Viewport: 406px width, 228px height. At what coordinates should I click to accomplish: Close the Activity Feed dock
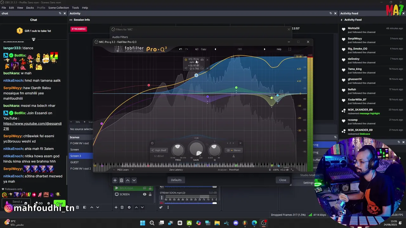[403, 13]
